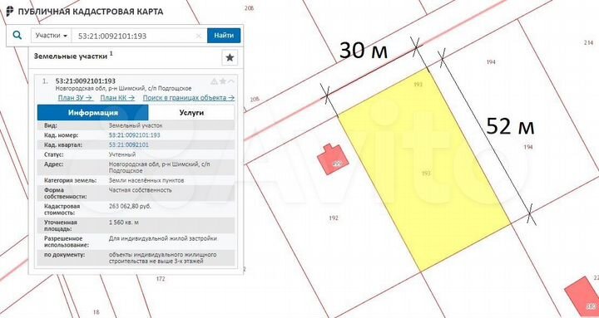
Task: Open the План ЗУ link
Action: click(75, 98)
